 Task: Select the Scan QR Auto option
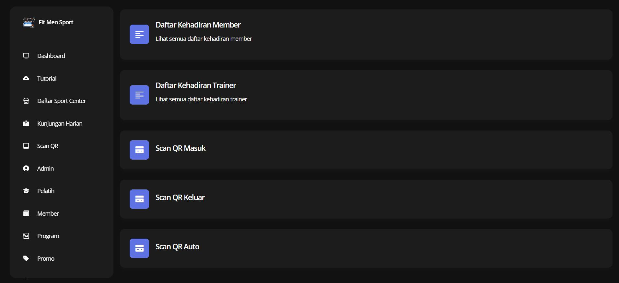coord(177,247)
